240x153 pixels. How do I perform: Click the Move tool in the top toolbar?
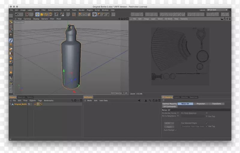coord(37,14)
